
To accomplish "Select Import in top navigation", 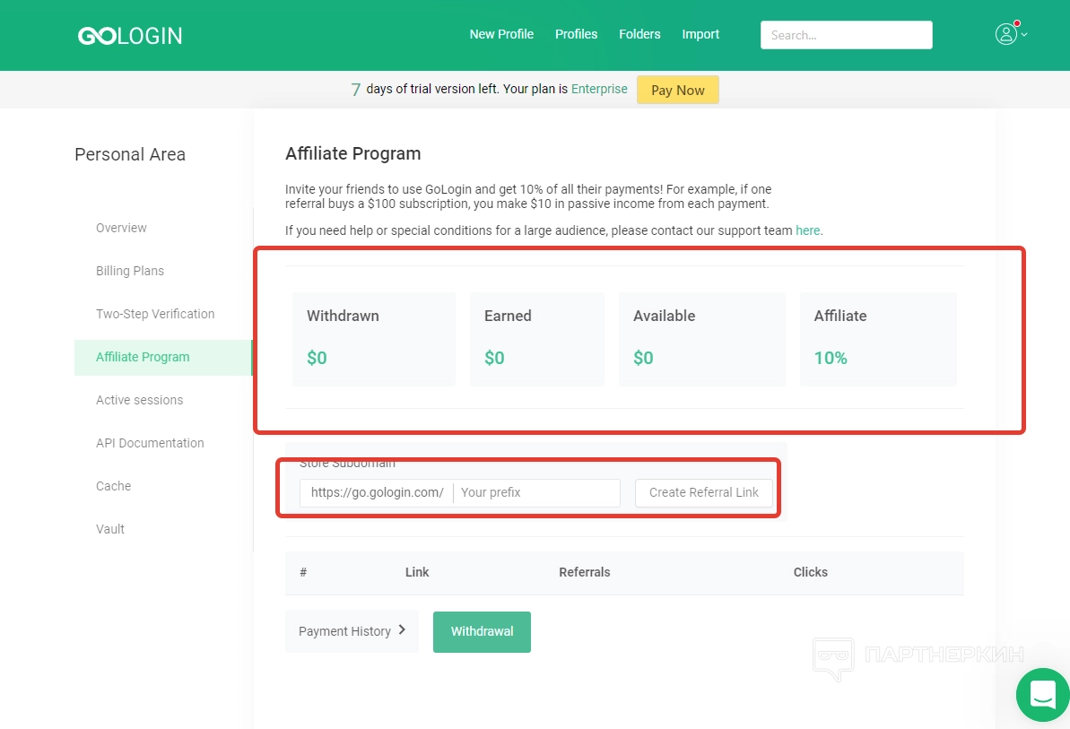I will (x=700, y=34).
